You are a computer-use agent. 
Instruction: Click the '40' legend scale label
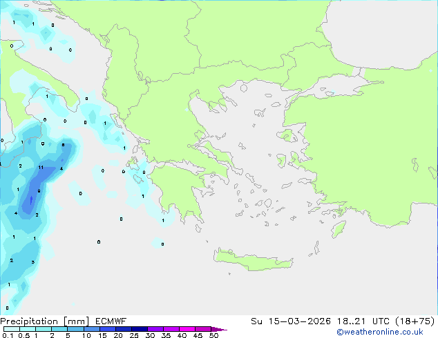(182, 335)
